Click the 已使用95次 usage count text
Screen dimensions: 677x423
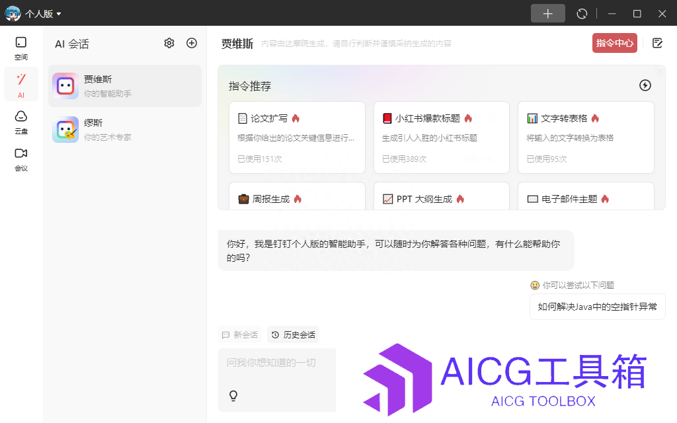click(547, 159)
